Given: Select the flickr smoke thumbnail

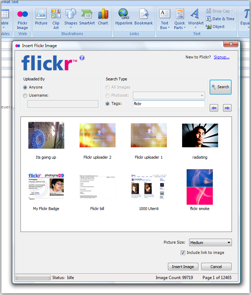Looking at the screenshot, I should [x=200, y=187].
